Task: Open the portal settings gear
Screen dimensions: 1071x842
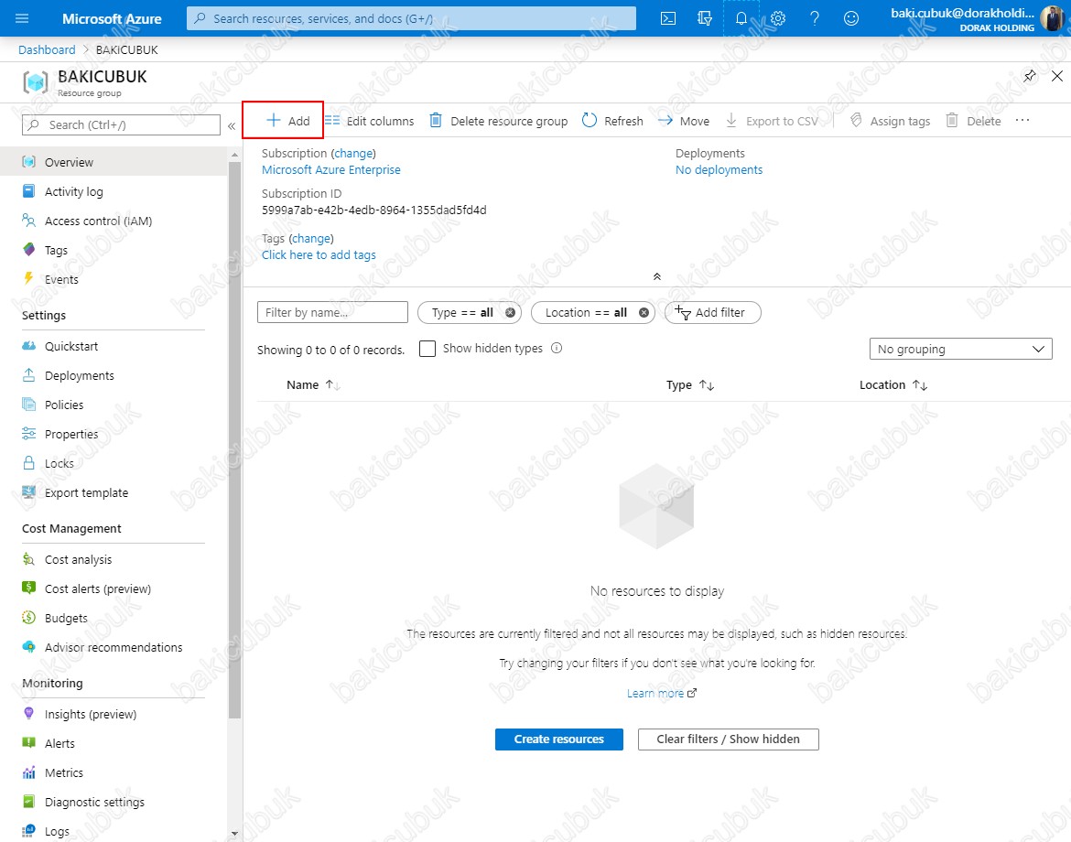Action: (778, 18)
